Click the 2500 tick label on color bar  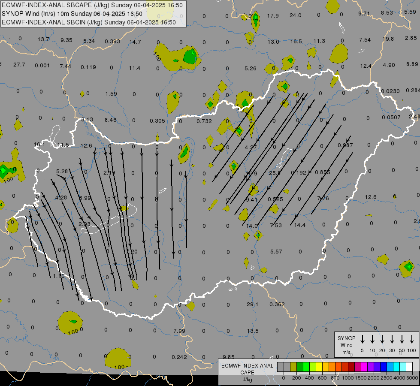click(387, 378)
